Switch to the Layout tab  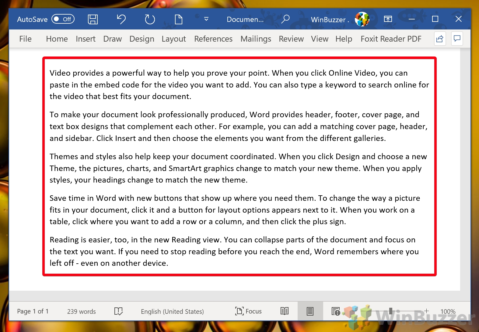pos(174,39)
